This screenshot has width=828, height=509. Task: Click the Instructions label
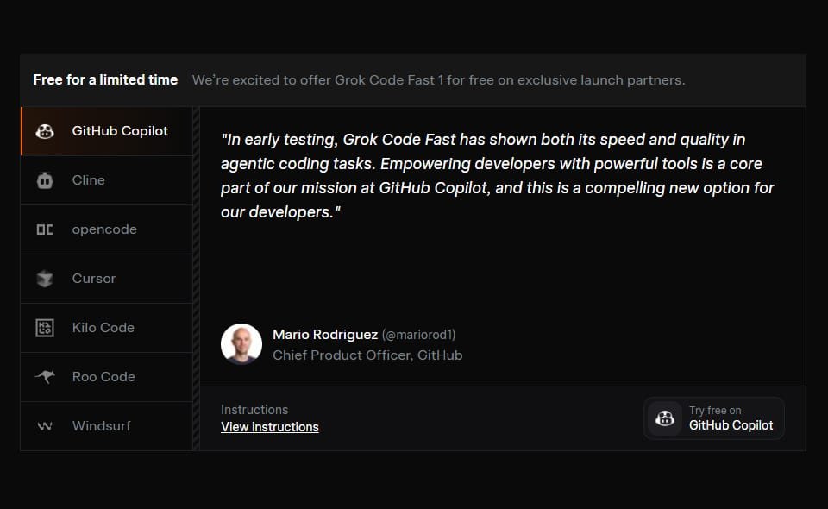[x=254, y=410]
